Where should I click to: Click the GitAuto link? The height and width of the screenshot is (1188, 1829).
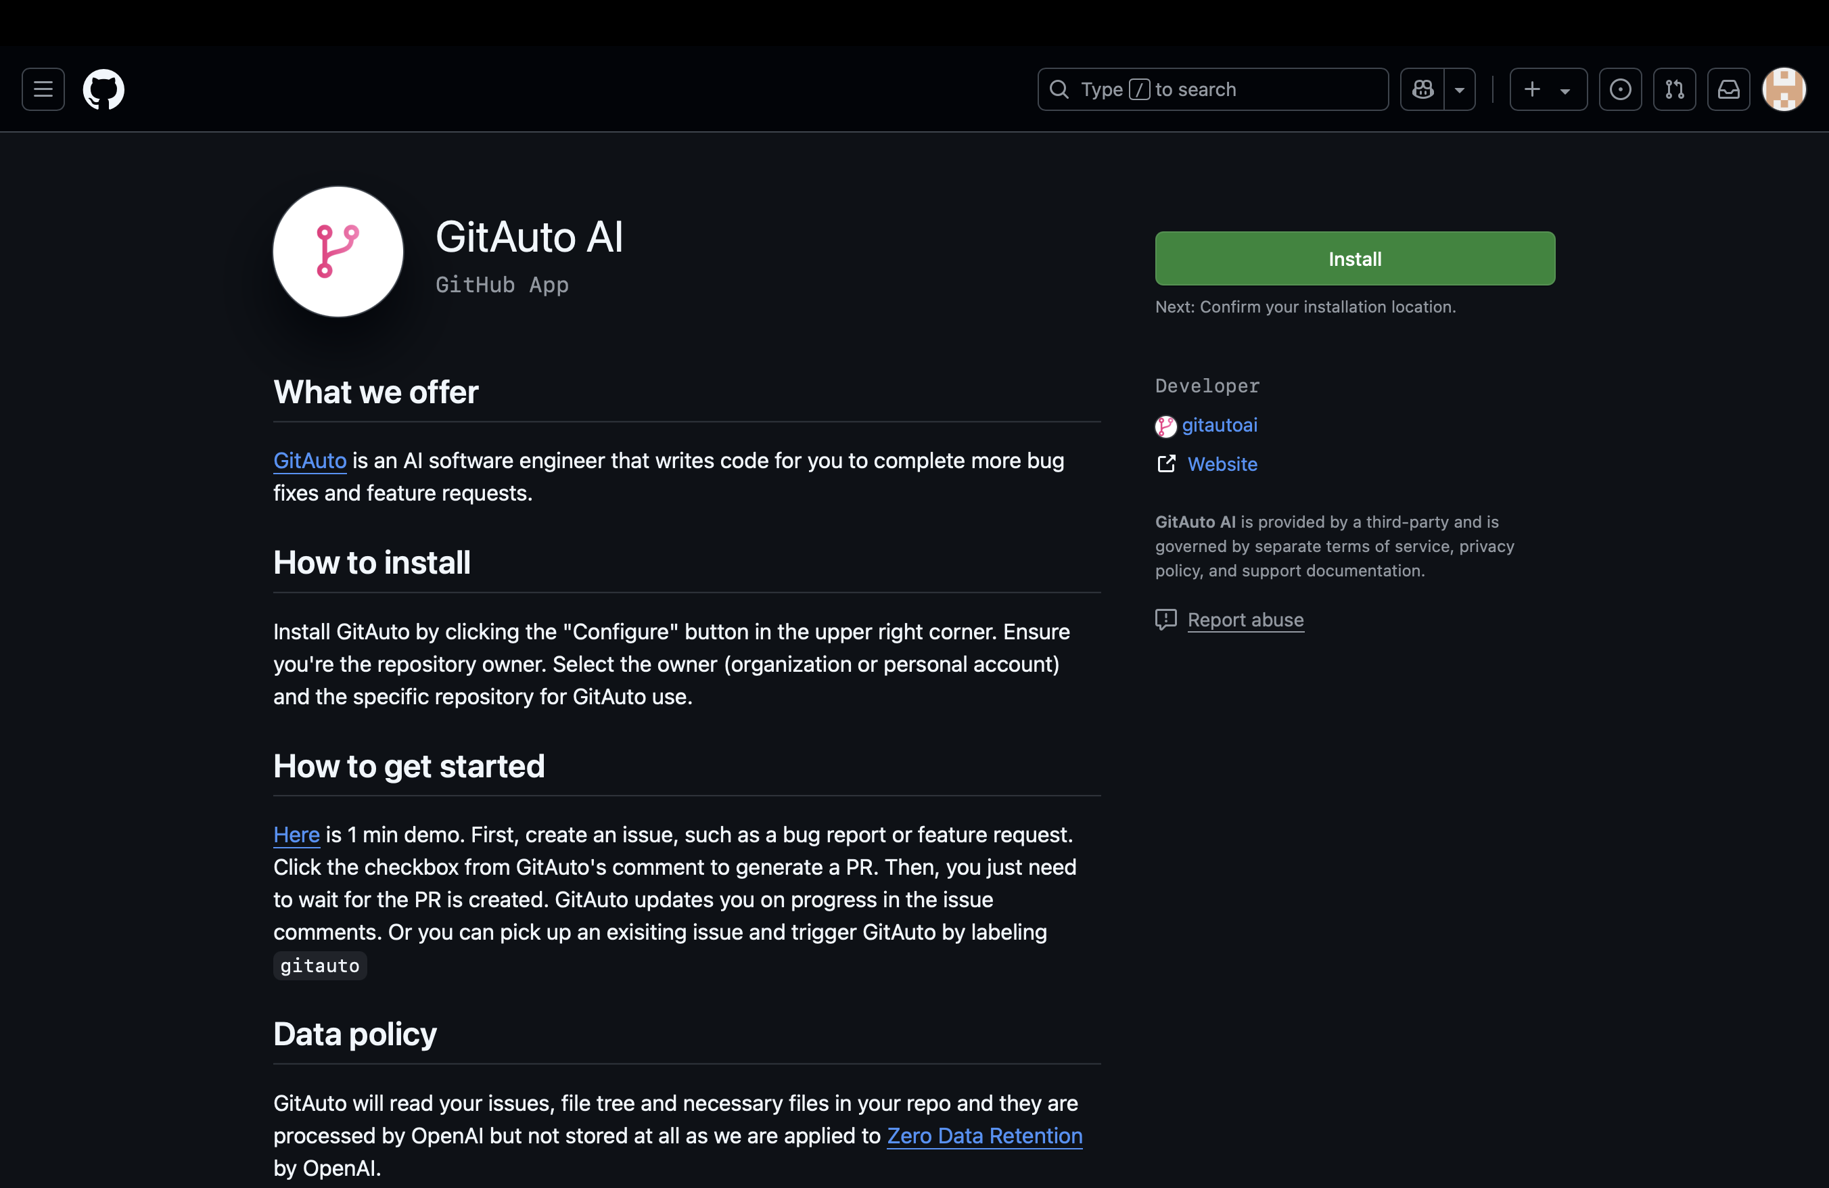[310, 457]
